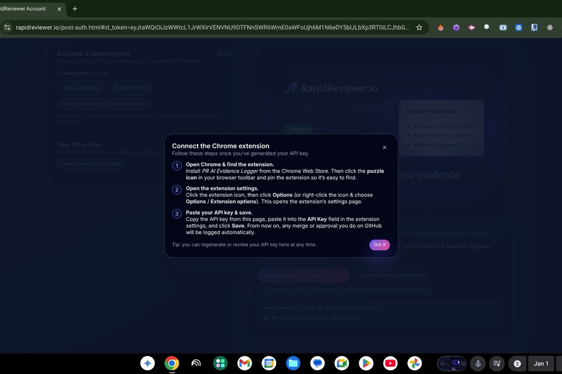Bookmark the page using the star icon
This screenshot has height=374, width=562.
point(419,28)
